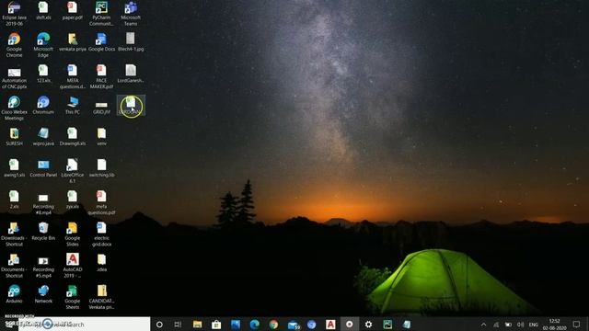Open File Explorer from the taskbar

197,325
